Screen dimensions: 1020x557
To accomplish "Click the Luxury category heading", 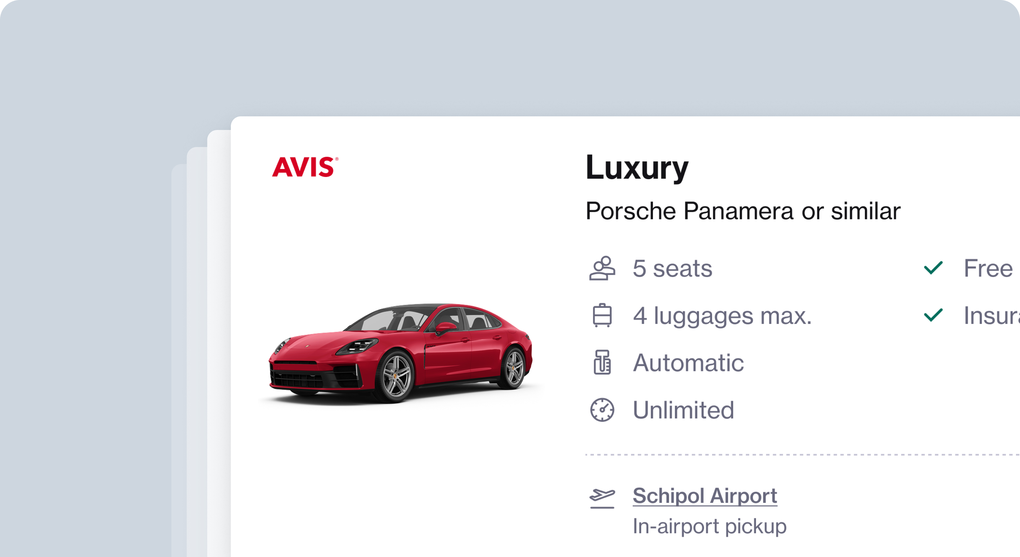I will click(637, 168).
